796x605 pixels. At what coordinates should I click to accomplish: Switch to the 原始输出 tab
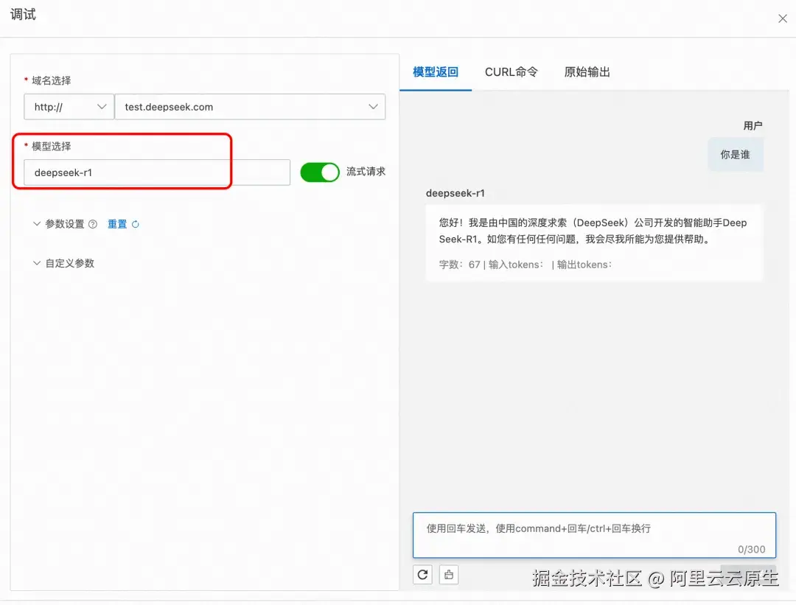(586, 71)
